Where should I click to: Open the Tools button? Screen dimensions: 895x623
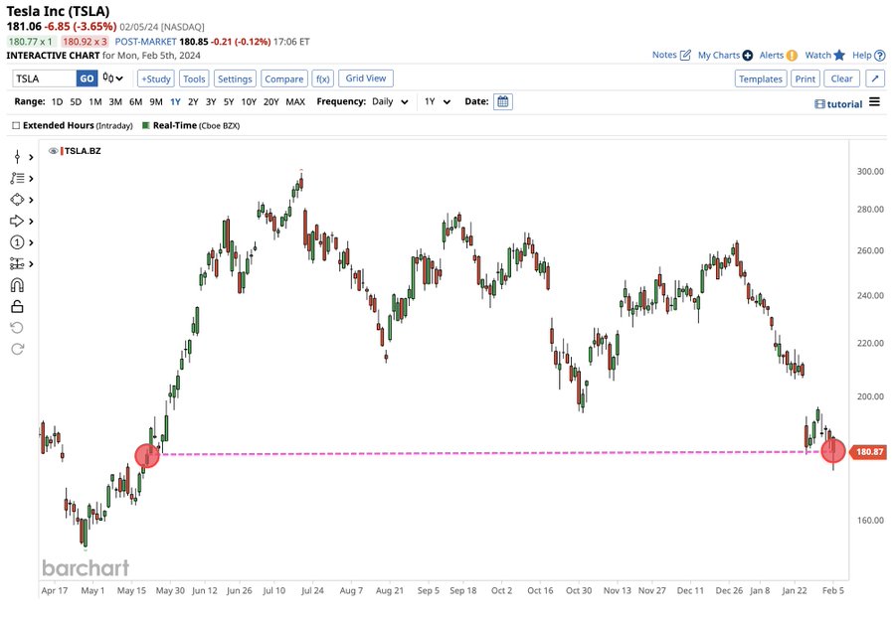(x=194, y=78)
